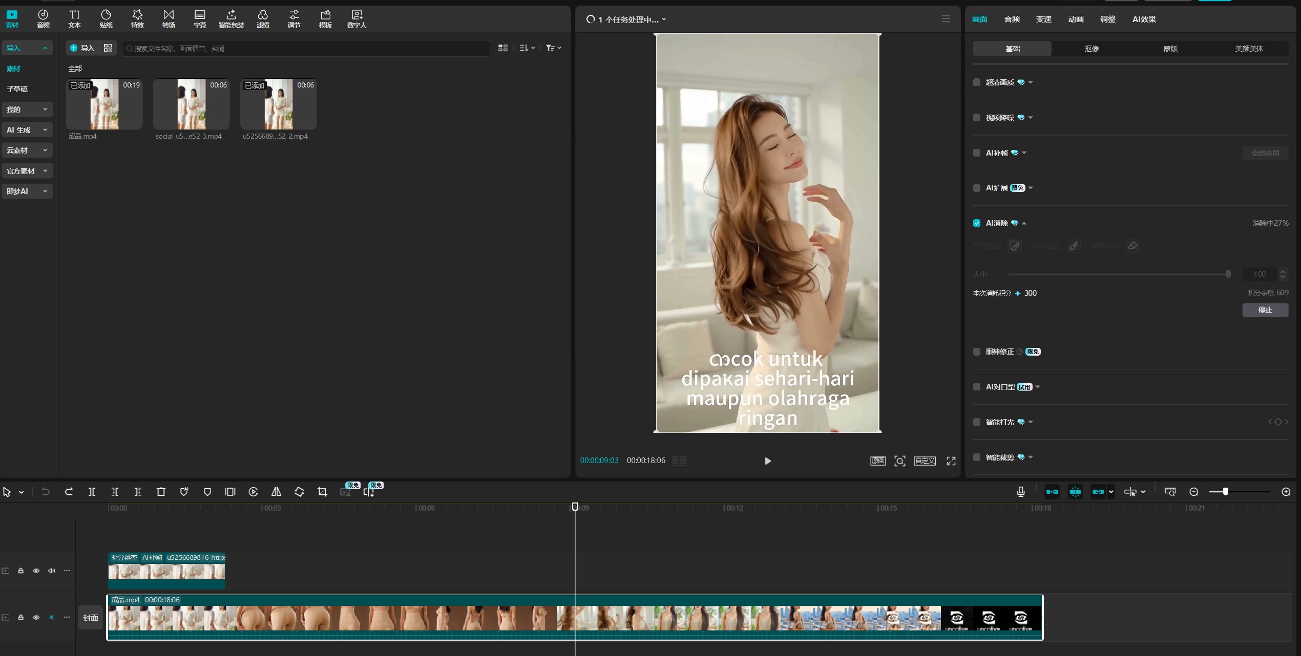Viewport: 1301px width, 656px height.
Task: Click the split clip tool in timeline toolbar
Action: click(x=92, y=492)
